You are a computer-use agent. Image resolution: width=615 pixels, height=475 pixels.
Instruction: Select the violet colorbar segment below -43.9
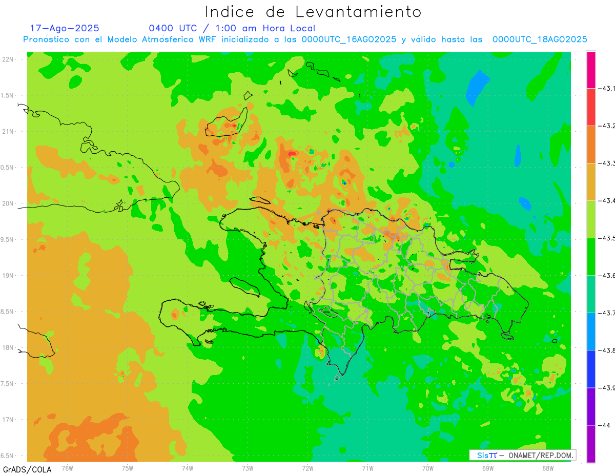pos(591,406)
